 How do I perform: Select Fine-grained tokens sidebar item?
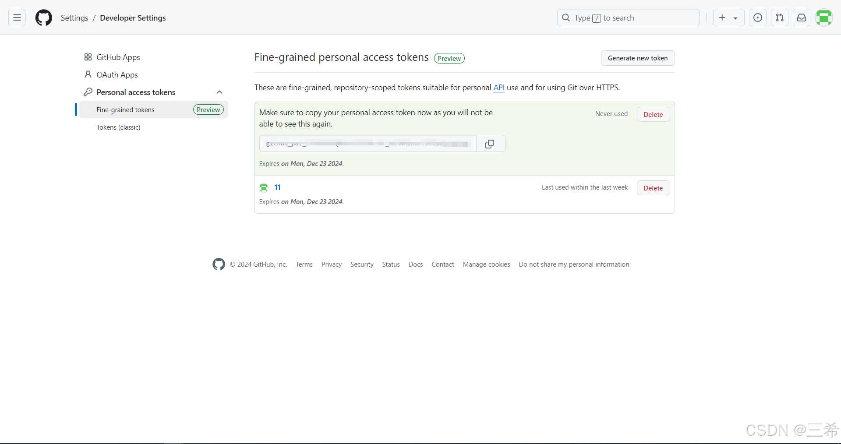(x=154, y=109)
